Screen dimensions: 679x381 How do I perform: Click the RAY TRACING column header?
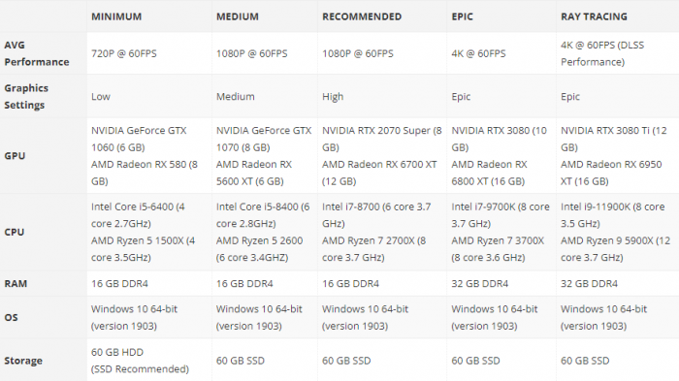click(594, 16)
